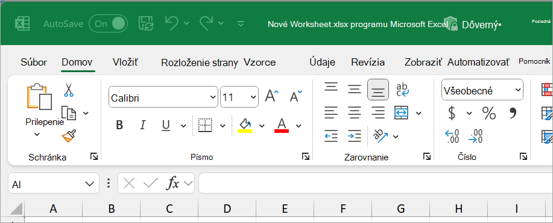This screenshot has width=553, height=223.
Task: Open the fill color palette dropdown
Action: point(262,126)
